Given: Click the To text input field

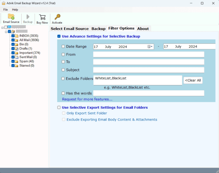Looking at the screenshot, I should click(x=149, y=62).
